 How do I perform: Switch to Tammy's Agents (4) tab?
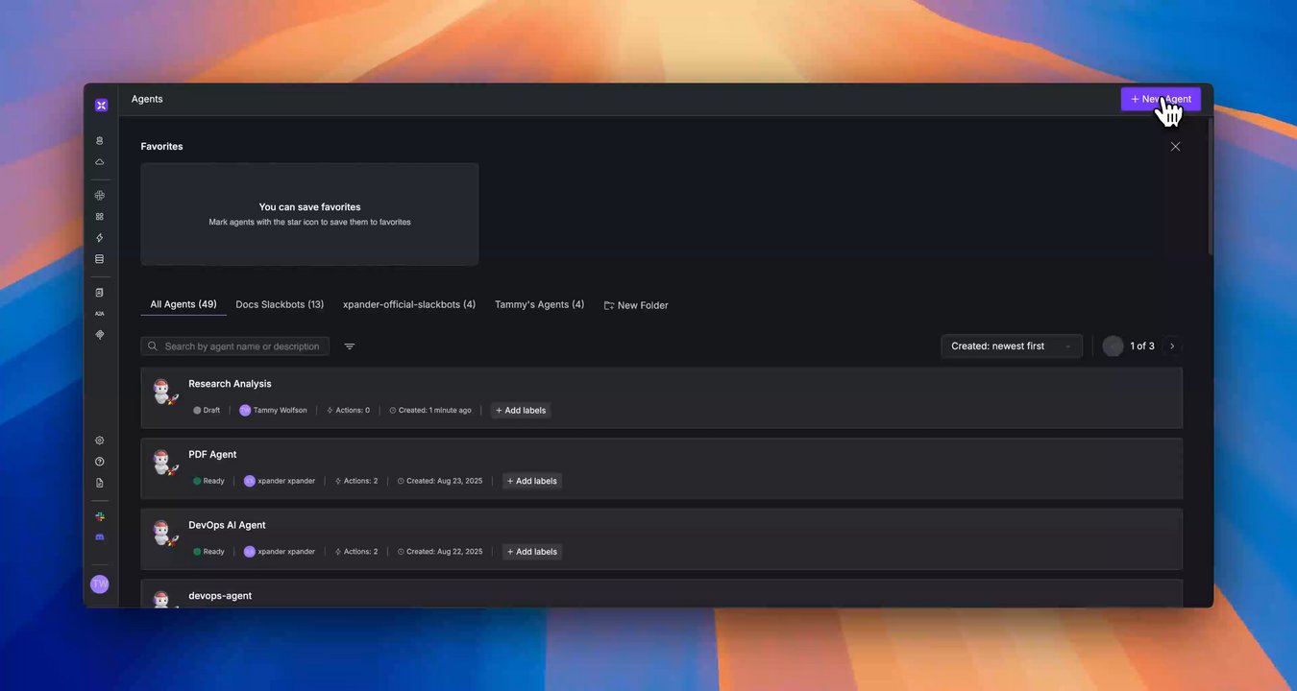point(539,305)
